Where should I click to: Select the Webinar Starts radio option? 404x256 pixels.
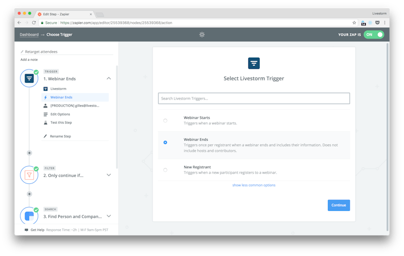coord(165,120)
